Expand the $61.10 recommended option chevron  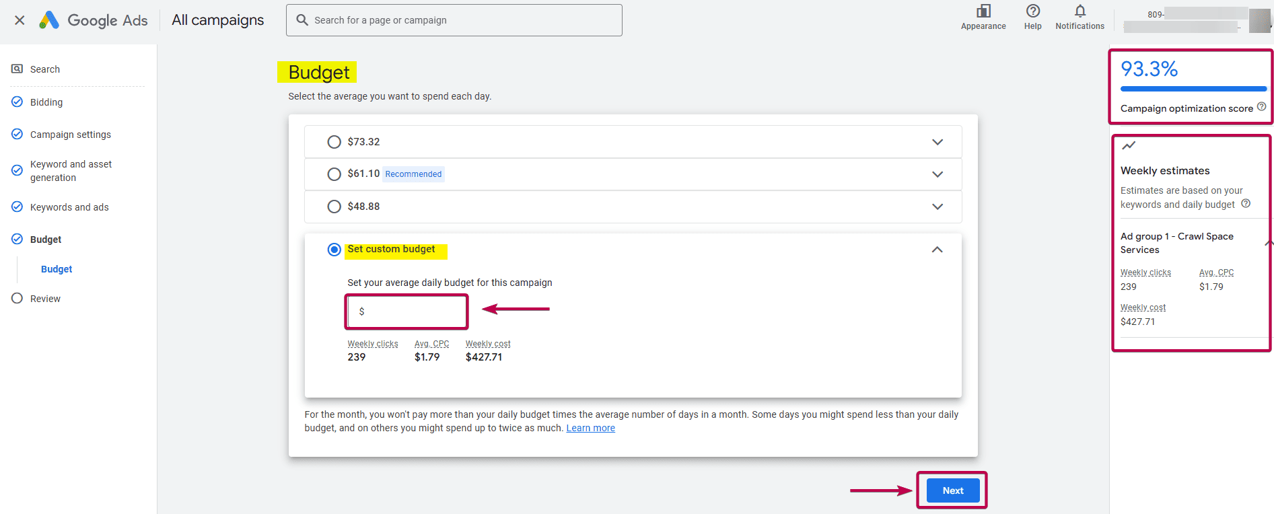937,174
